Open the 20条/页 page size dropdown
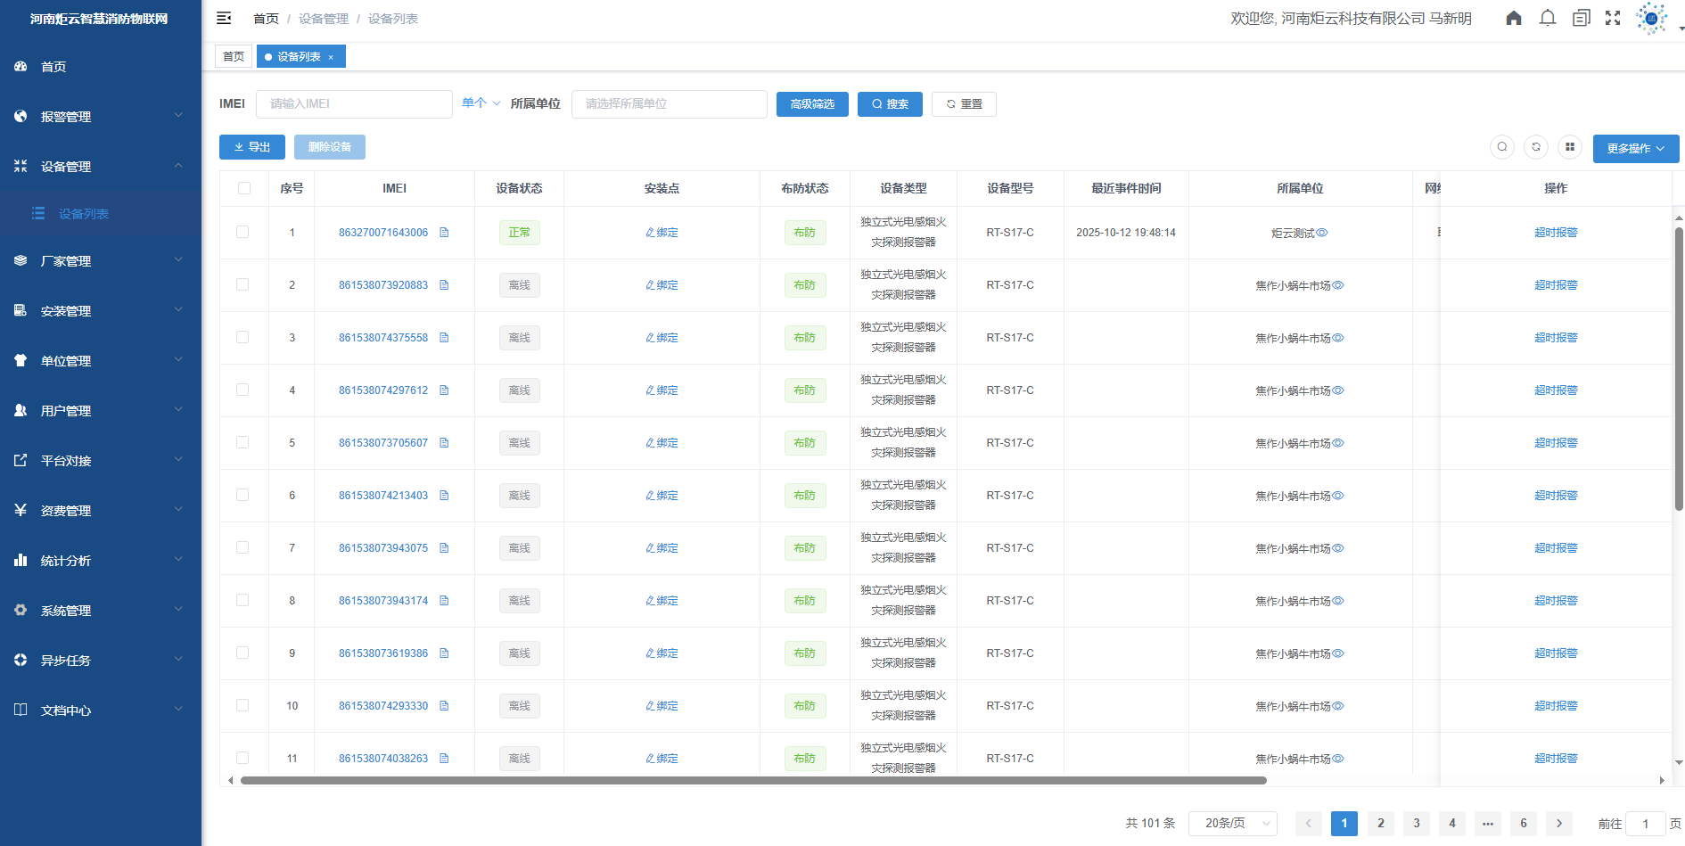 pyautogui.click(x=1232, y=823)
